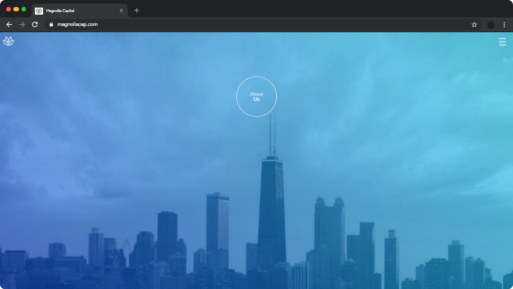
Task: Minimize the window with the yellow button
Action: (16, 9)
